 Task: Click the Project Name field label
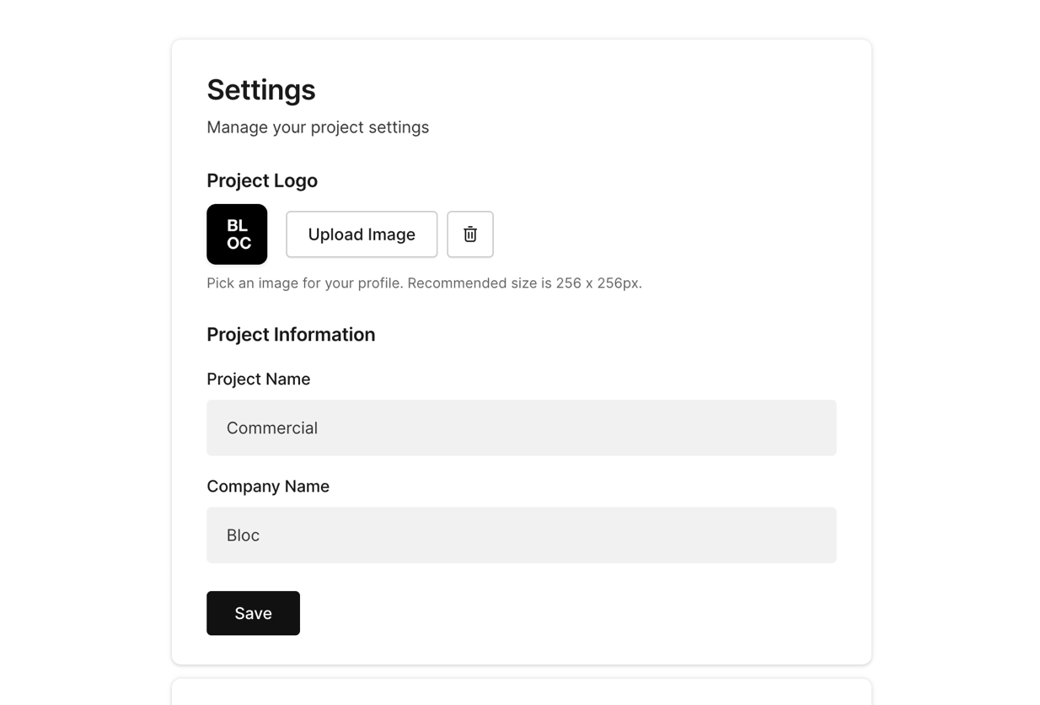(x=259, y=379)
